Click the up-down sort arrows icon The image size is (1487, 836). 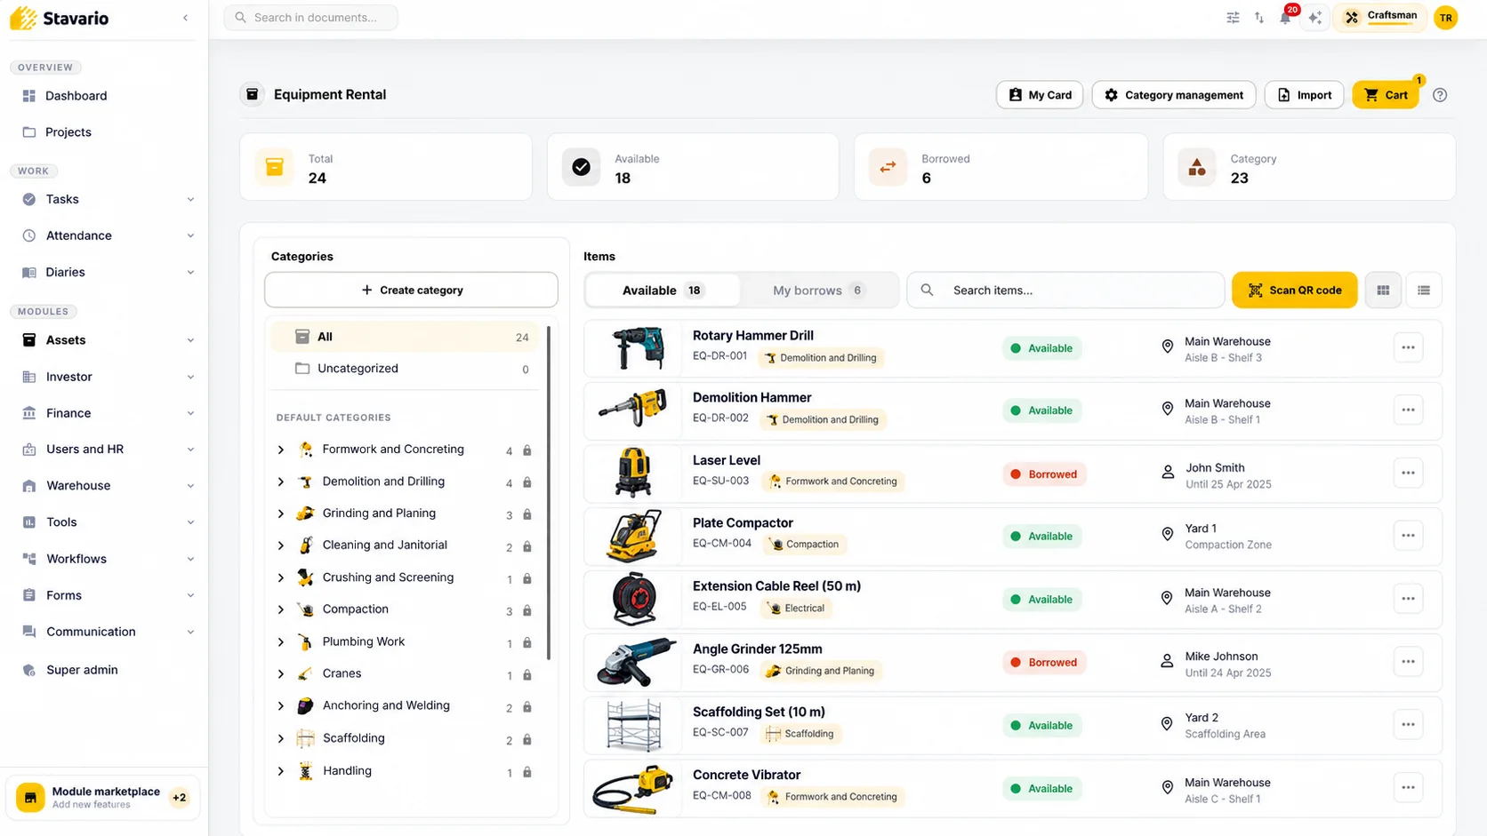click(x=1259, y=18)
